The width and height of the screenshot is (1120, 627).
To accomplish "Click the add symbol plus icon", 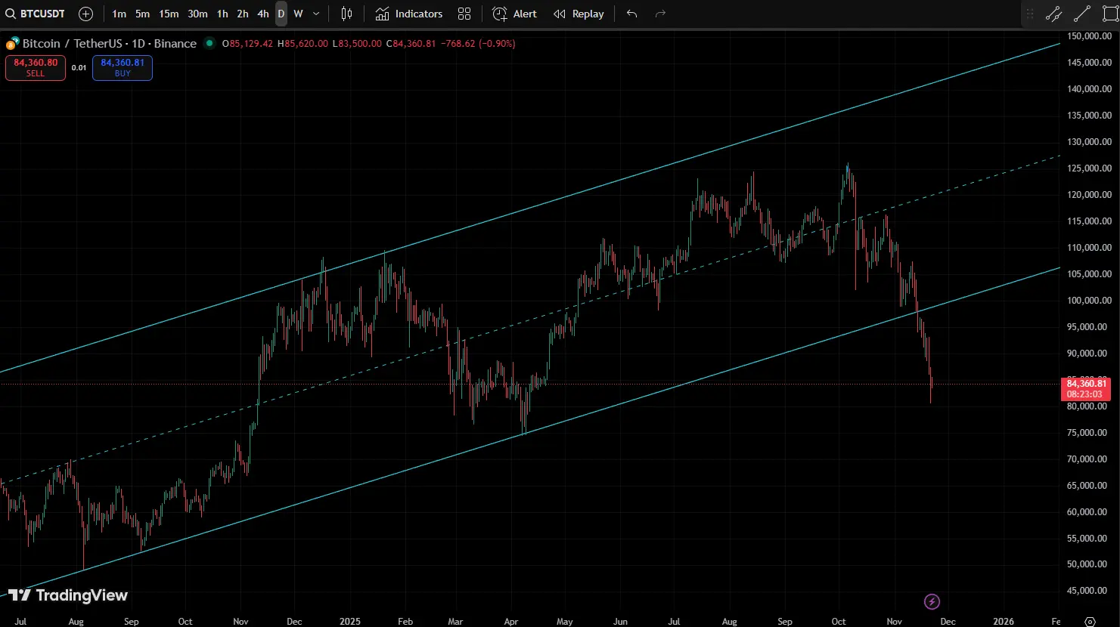I will pyautogui.click(x=86, y=14).
